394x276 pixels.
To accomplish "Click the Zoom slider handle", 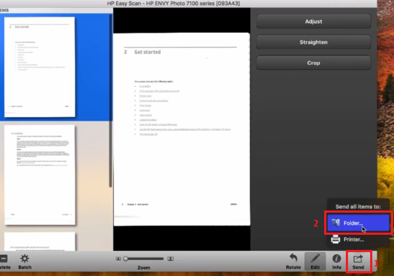I will [x=125, y=259].
